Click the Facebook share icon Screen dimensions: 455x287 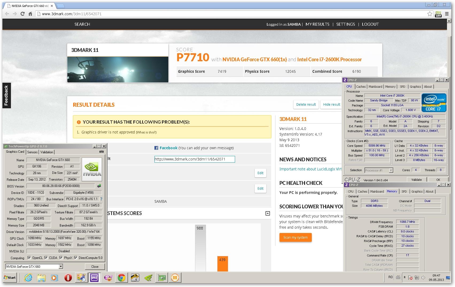coord(156,148)
